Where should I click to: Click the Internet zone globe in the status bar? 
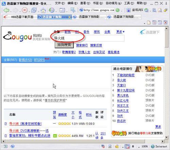point(153,146)
